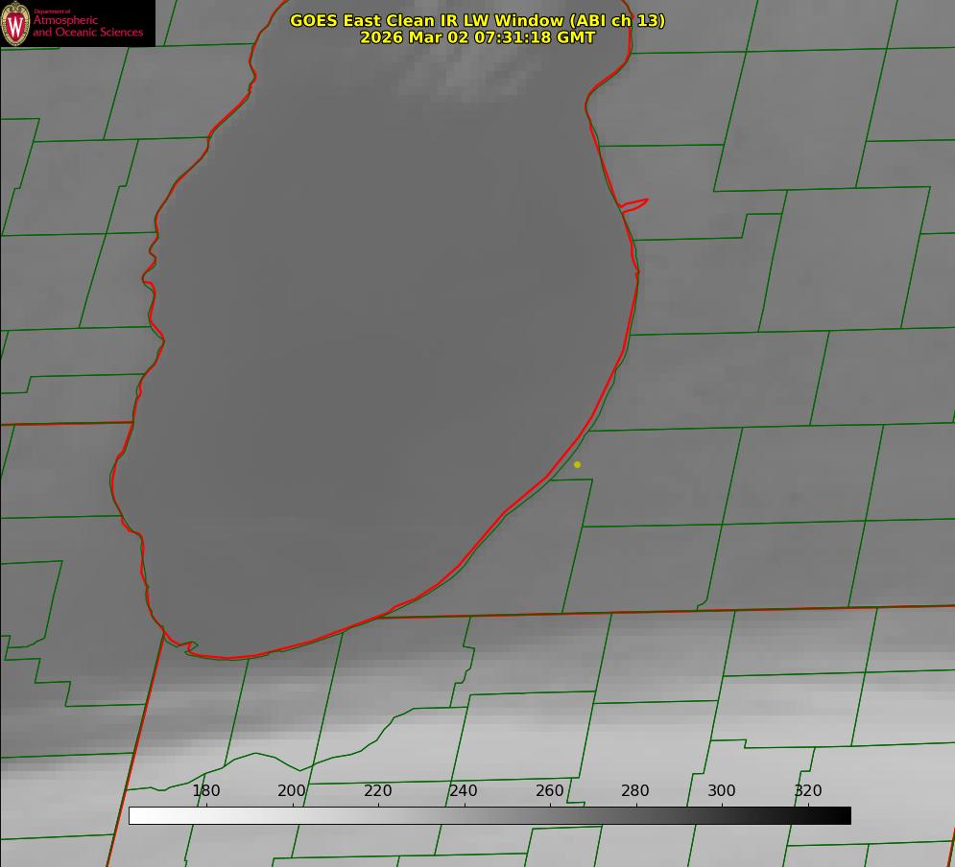Click the '320' colorbar label

(x=808, y=790)
